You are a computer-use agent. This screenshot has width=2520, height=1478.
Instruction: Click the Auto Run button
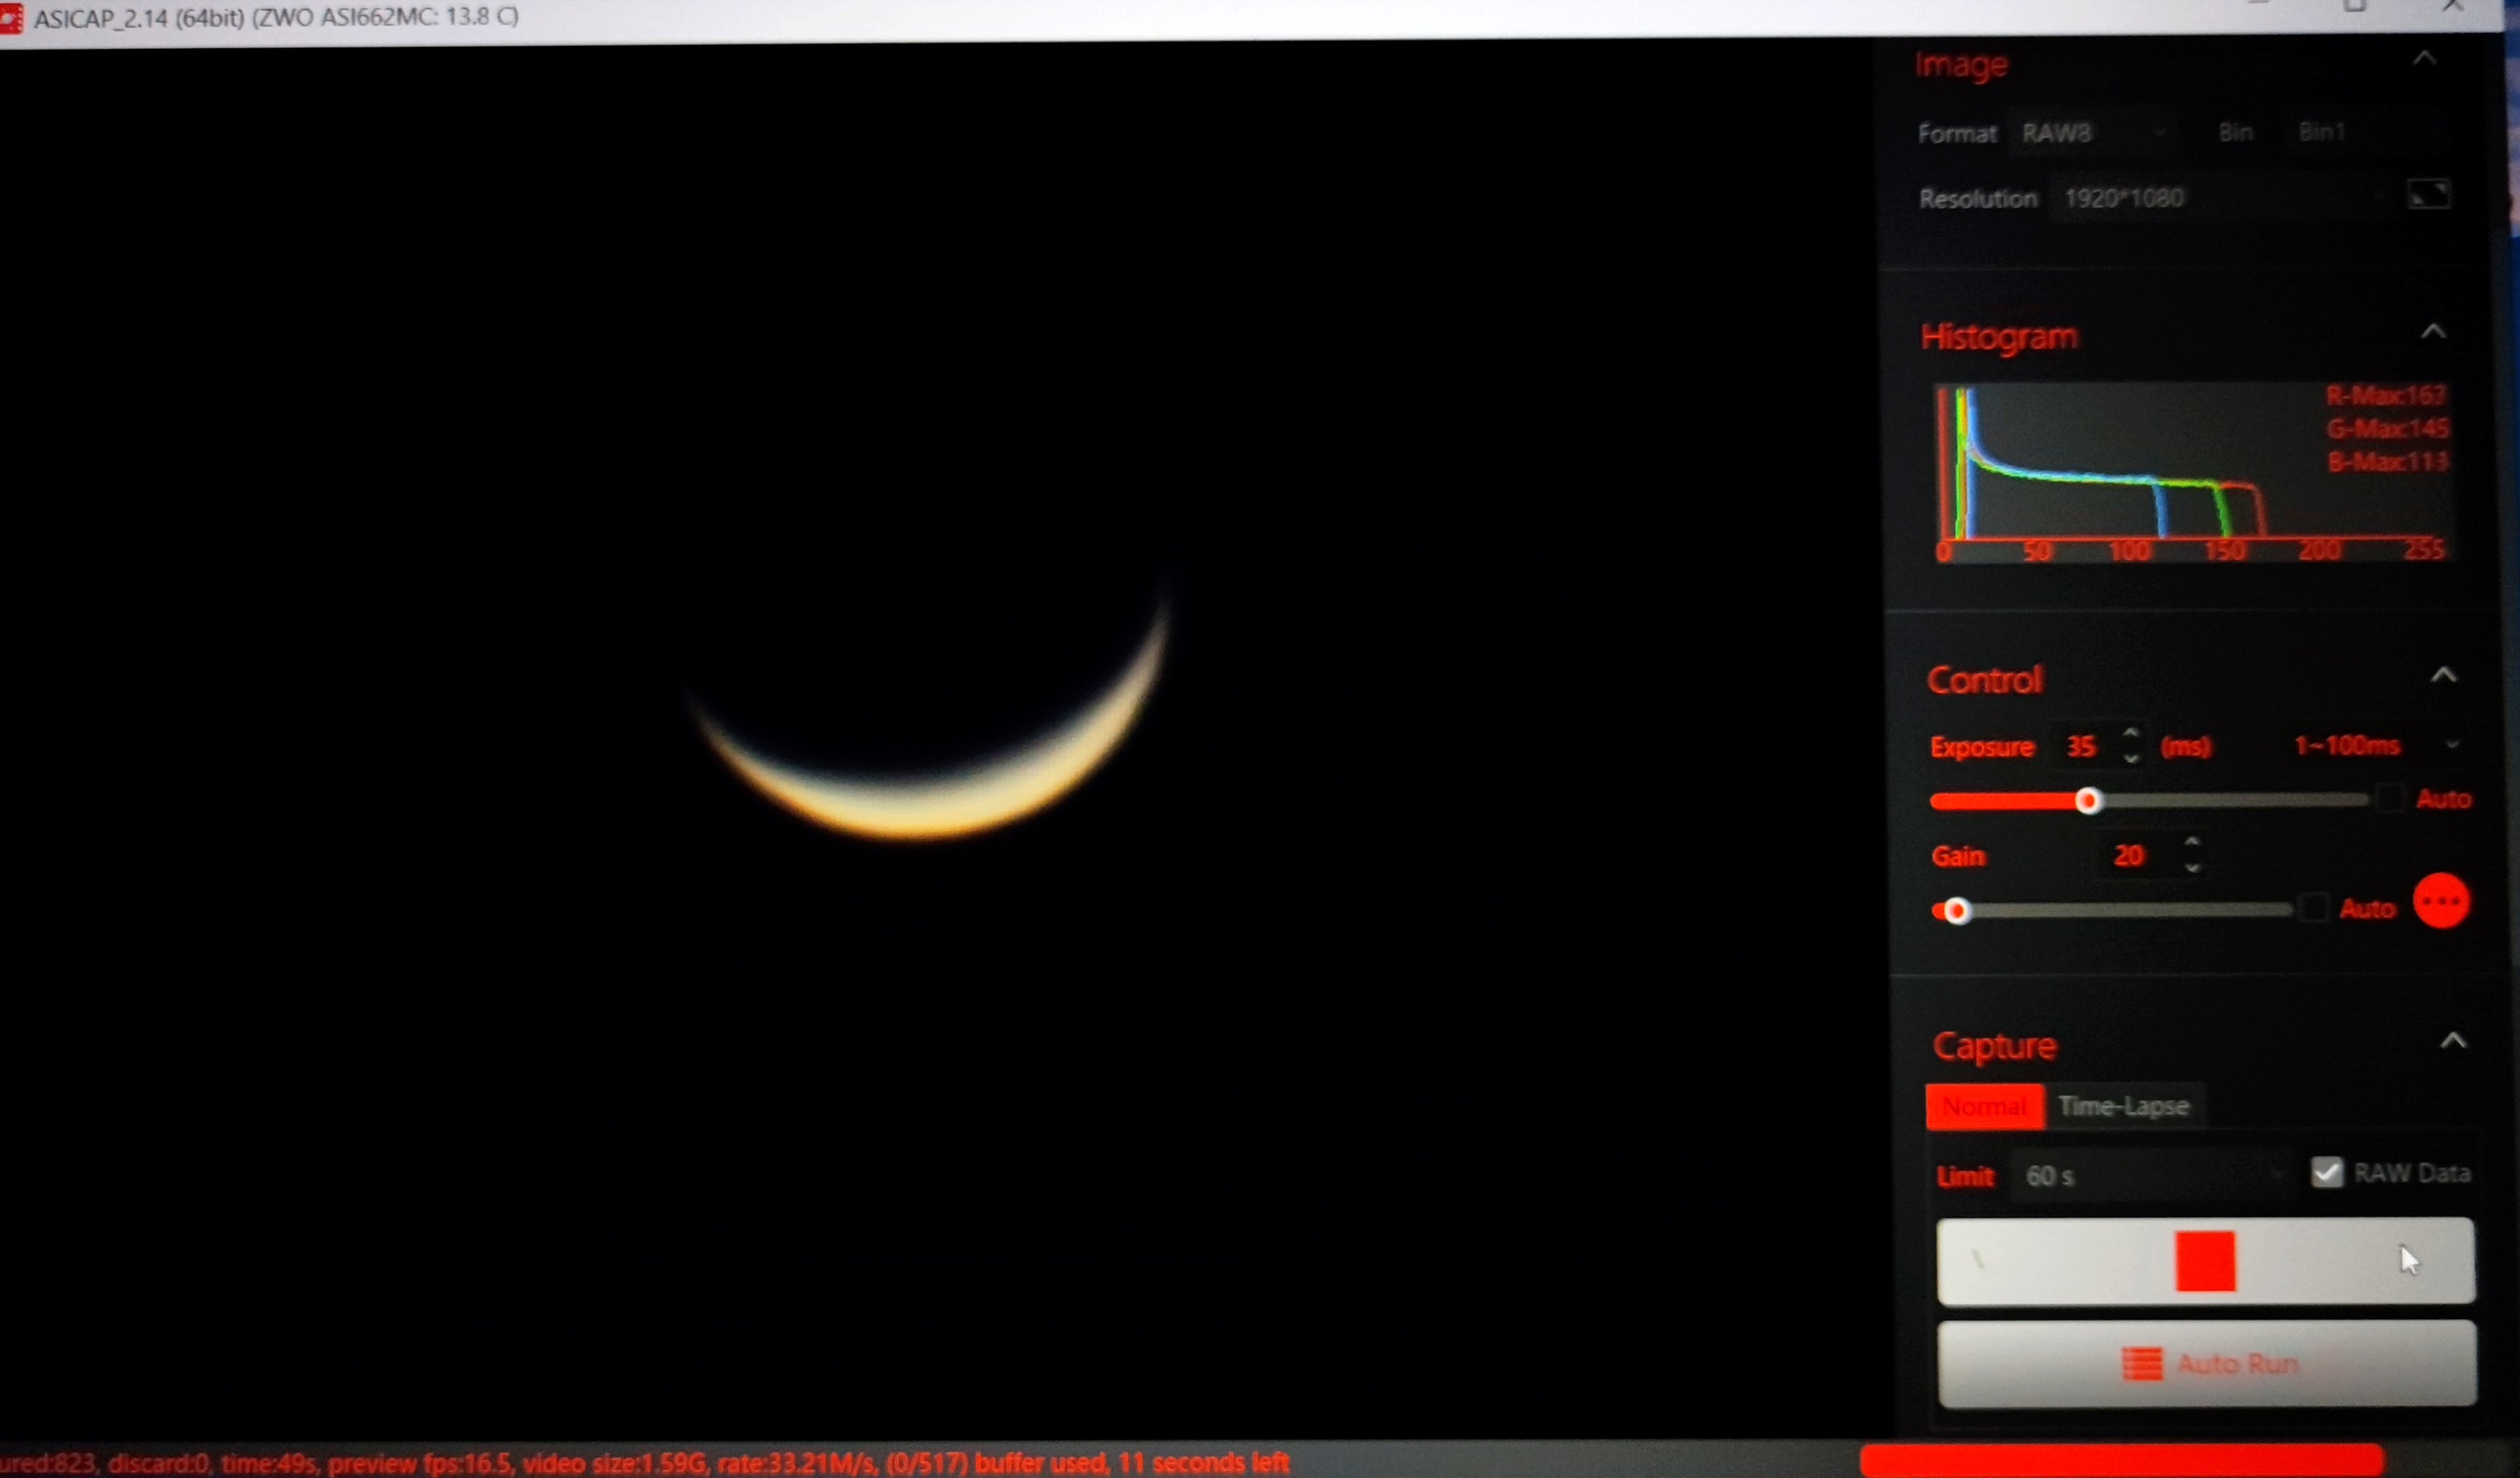(x=2207, y=1363)
